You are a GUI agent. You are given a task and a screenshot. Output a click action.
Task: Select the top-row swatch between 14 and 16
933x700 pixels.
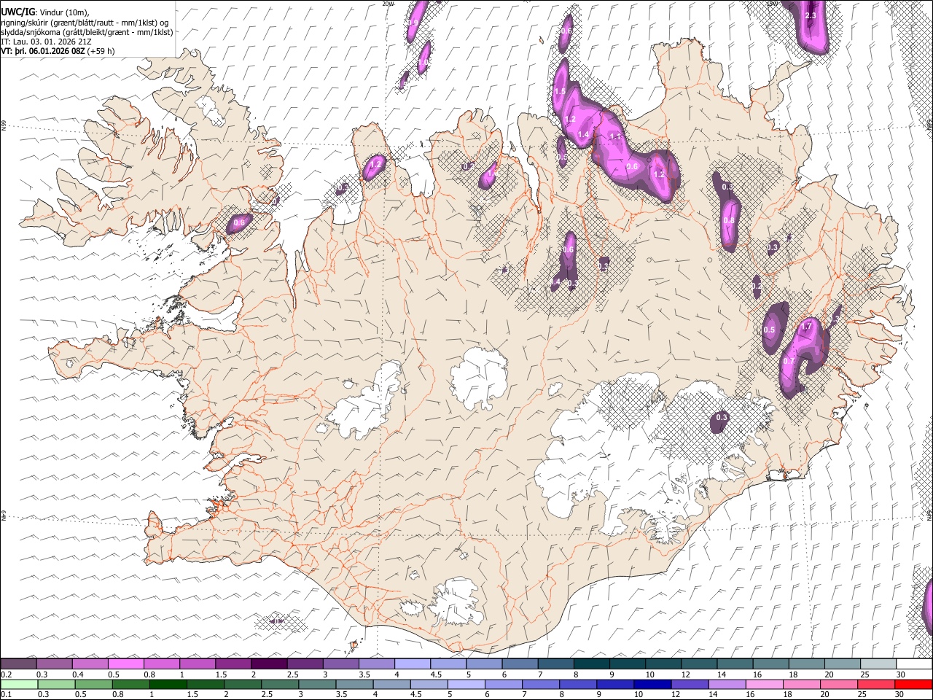735,664
